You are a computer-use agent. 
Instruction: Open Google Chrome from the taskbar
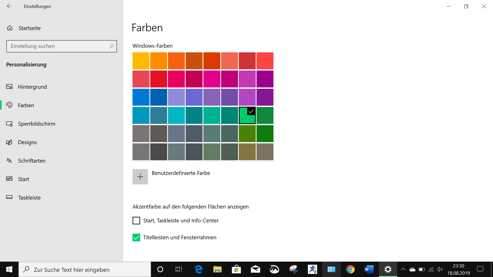tap(350, 269)
